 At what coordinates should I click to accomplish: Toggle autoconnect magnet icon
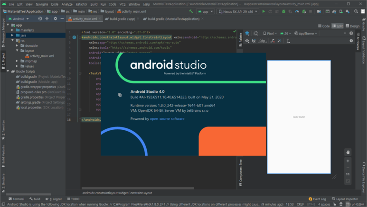(254, 41)
